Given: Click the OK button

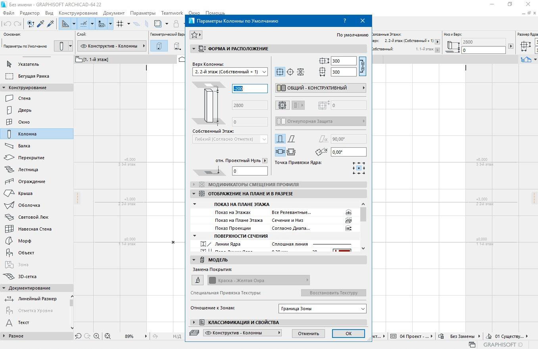Looking at the screenshot, I should 348,334.
